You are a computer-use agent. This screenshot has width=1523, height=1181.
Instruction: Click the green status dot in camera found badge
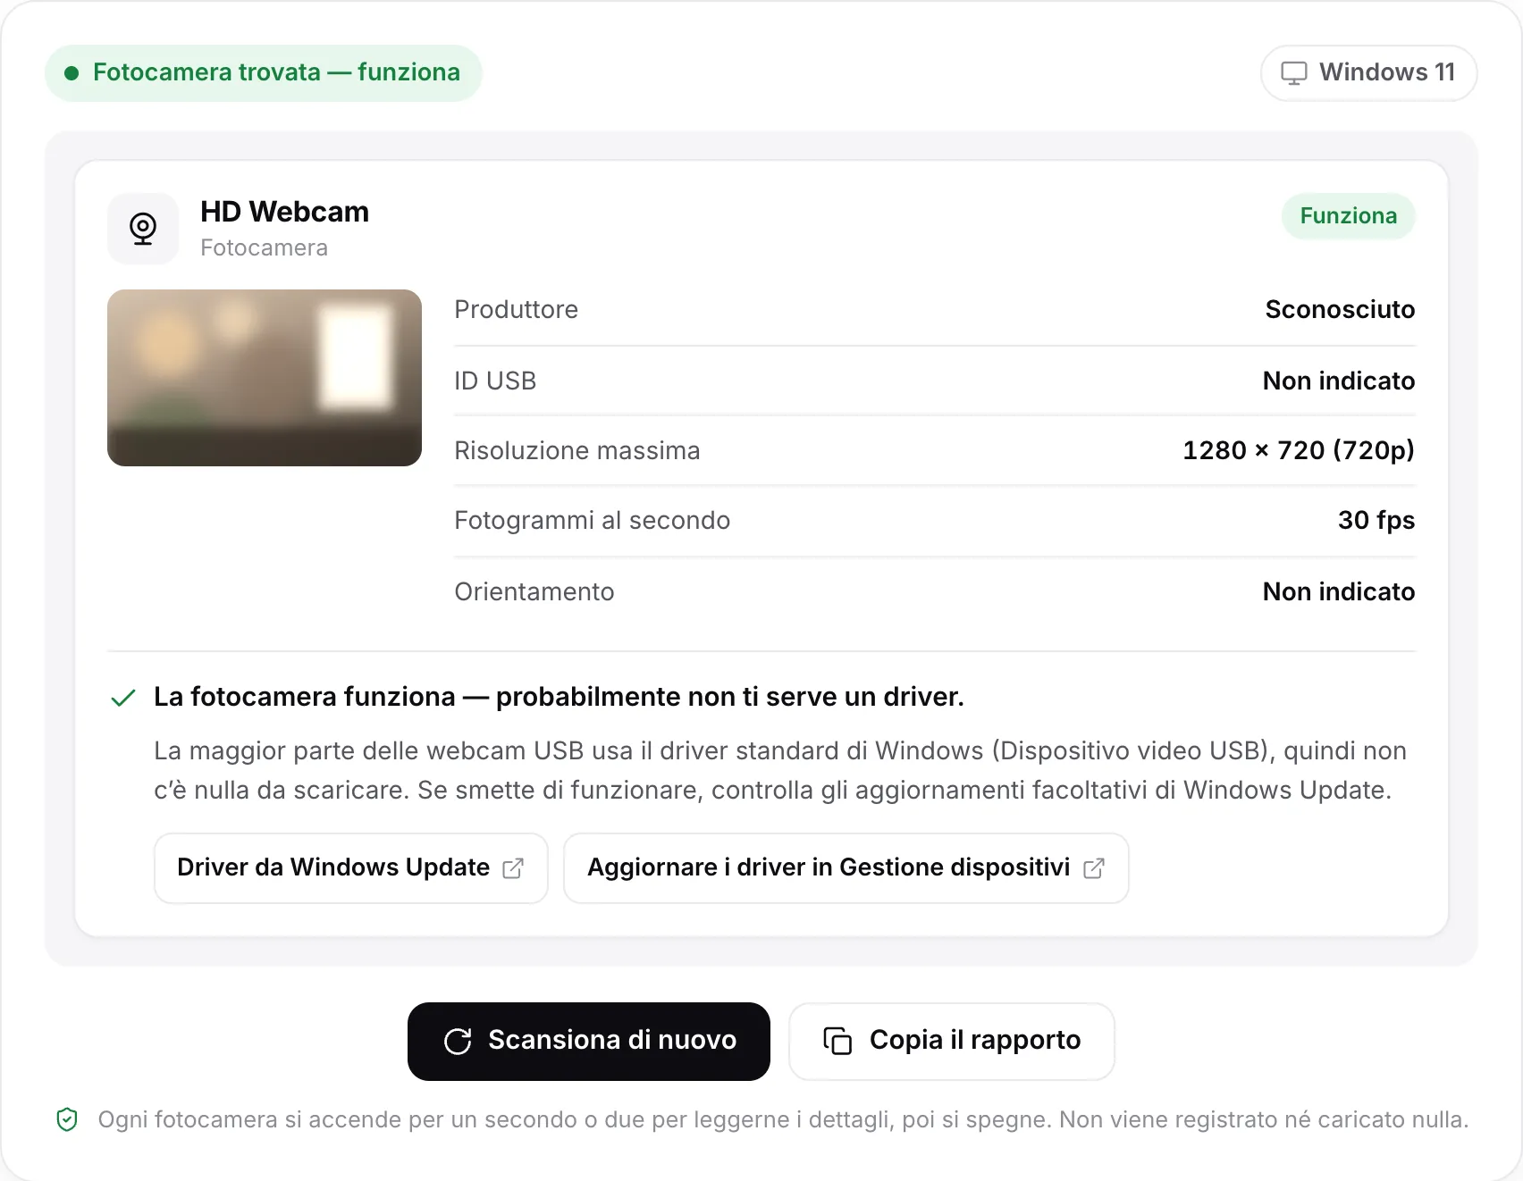click(x=72, y=73)
